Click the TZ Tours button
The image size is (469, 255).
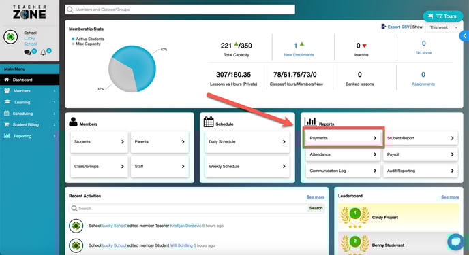442,16
